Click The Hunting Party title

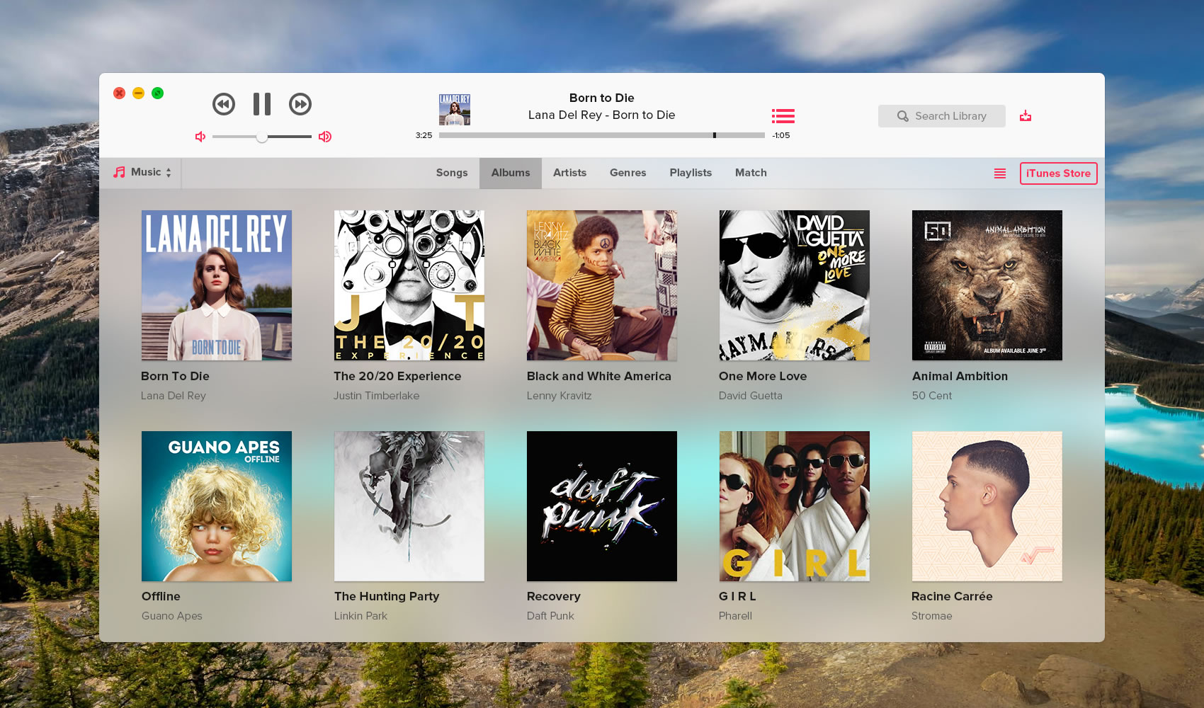pyautogui.click(x=387, y=596)
